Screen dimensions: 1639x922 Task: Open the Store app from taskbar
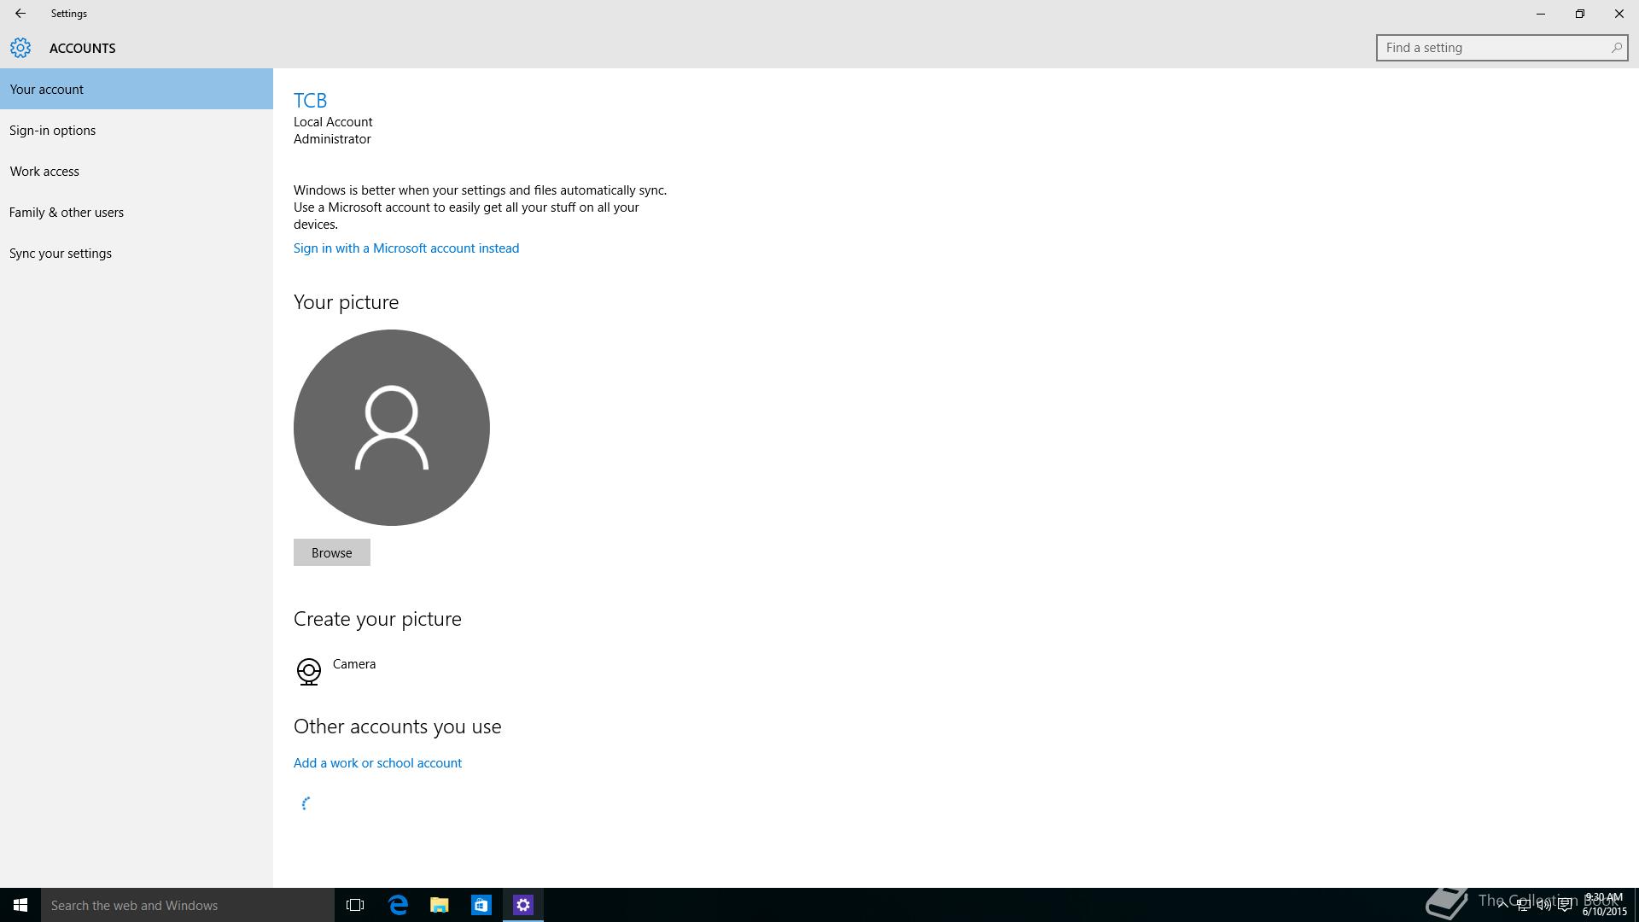[x=481, y=905]
